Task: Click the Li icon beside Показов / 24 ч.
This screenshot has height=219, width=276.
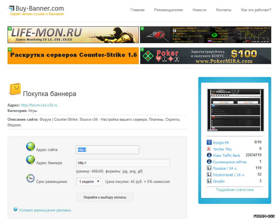Action: tap(209, 168)
